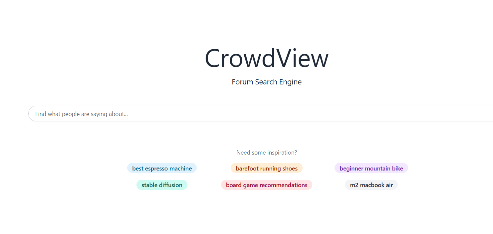The height and width of the screenshot is (234, 493).
Task: Select the teal stable diffusion chip
Action: (162, 185)
